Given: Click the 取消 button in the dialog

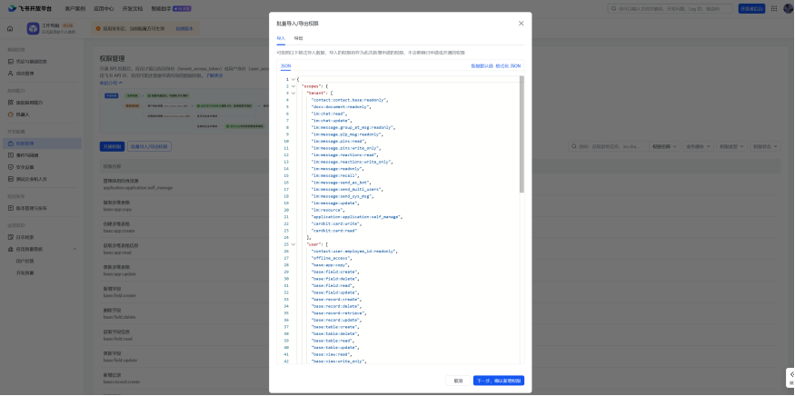Looking at the screenshot, I should point(458,381).
